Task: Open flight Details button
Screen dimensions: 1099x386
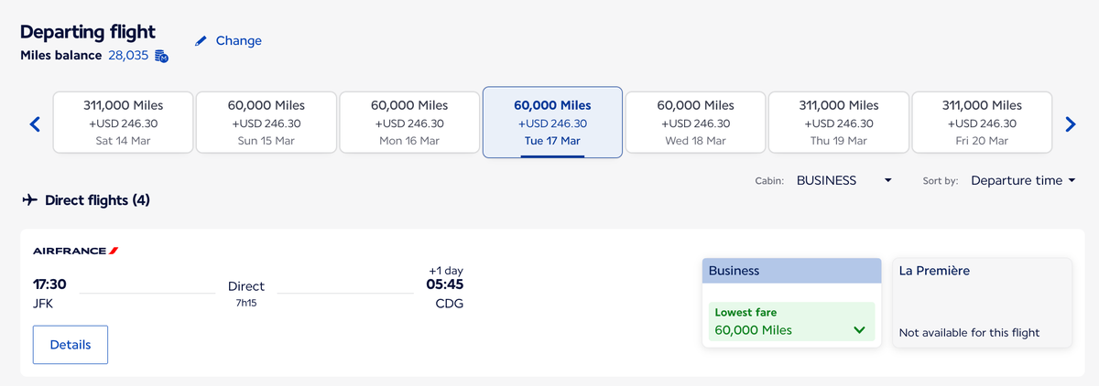Action: (71, 345)
